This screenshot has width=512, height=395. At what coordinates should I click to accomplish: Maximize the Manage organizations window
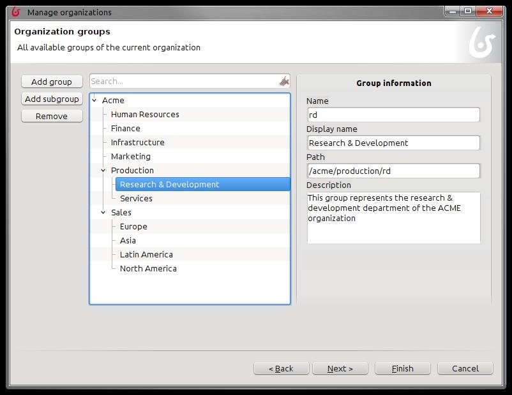pos(468,11)
